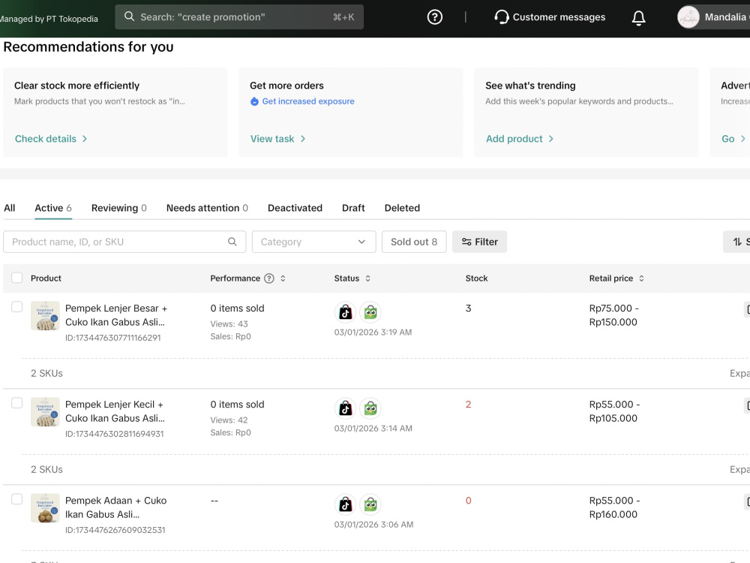Viewport: 750px width, 563px height.
Task: Click the Performance info help icon
Action: click(269, 278)
